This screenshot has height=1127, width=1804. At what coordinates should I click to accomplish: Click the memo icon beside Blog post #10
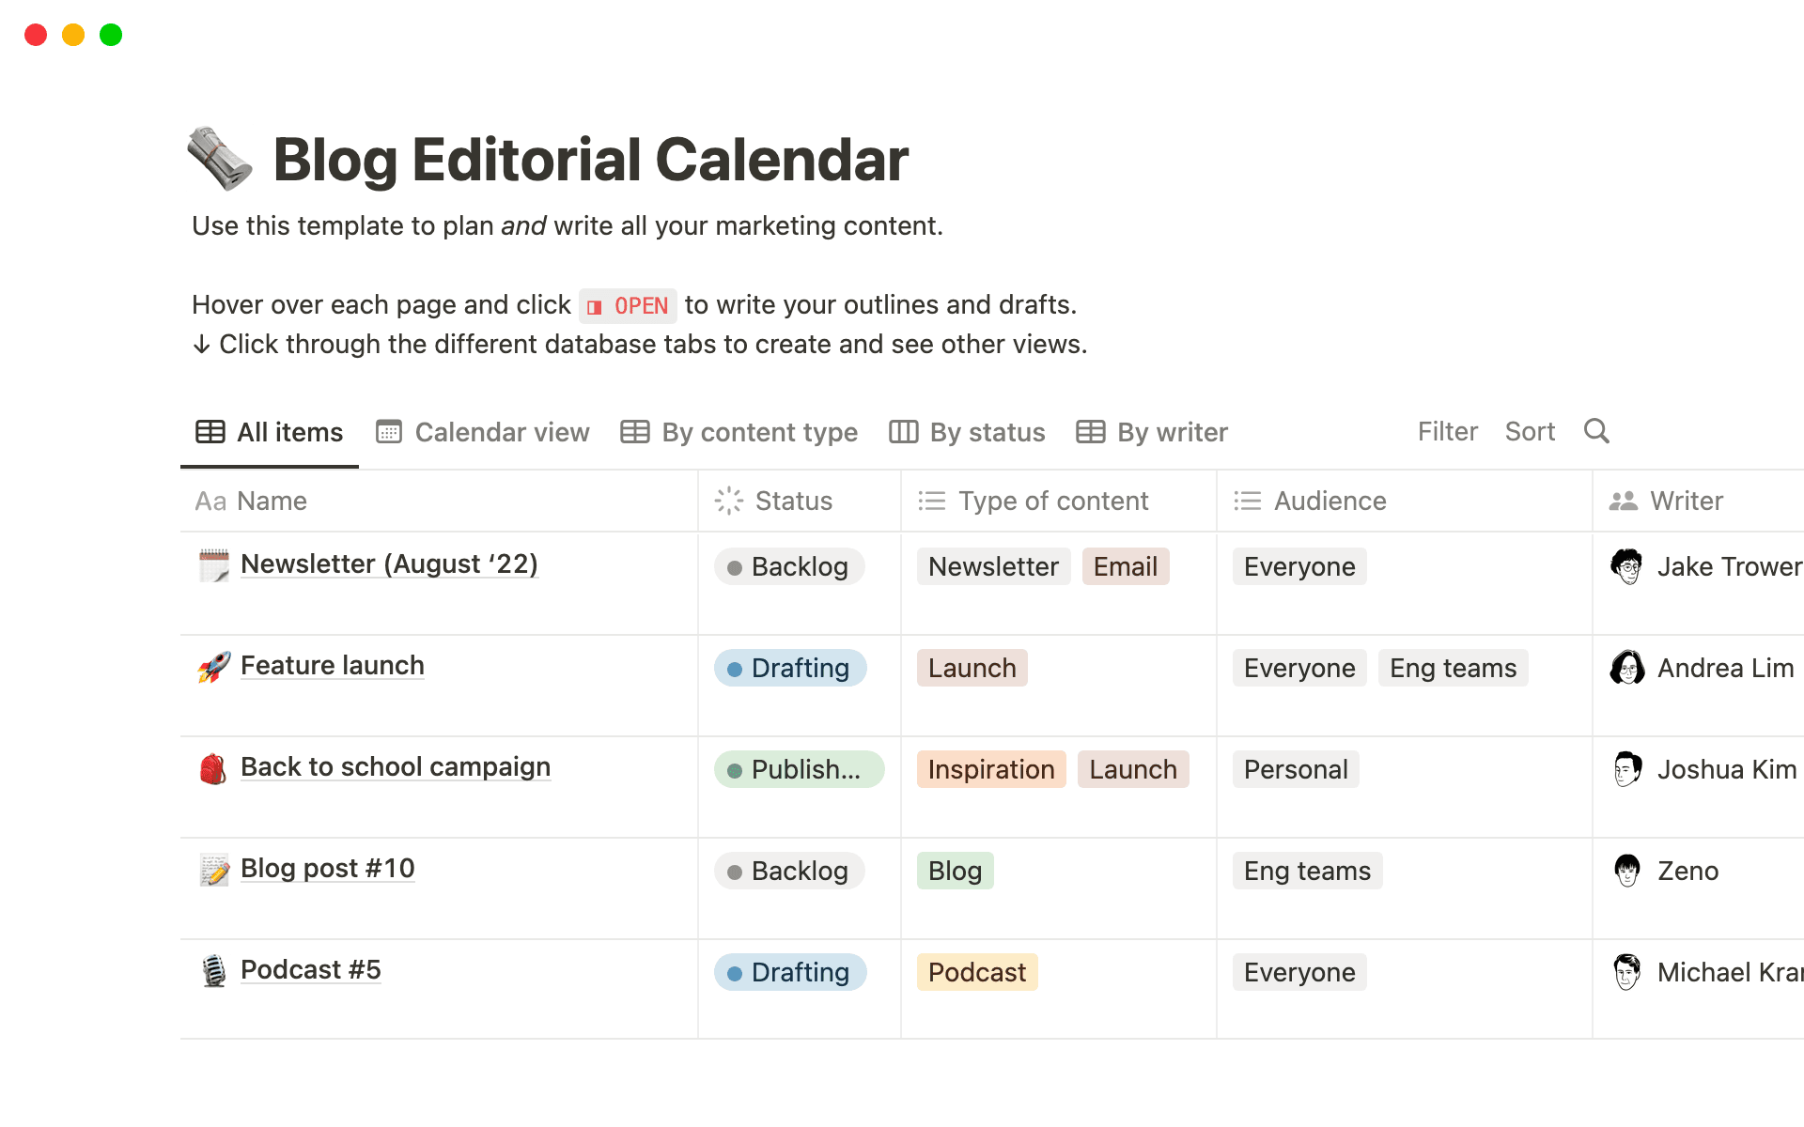click(x=214, y=869)
